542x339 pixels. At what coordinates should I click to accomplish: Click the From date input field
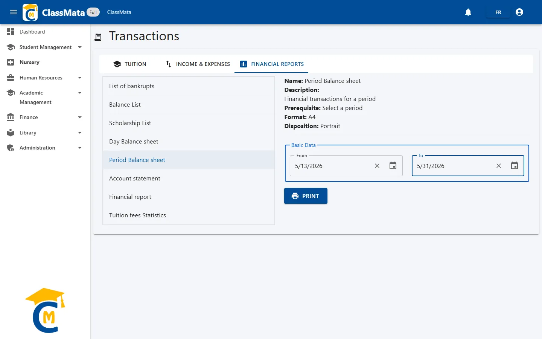(331, 166)
